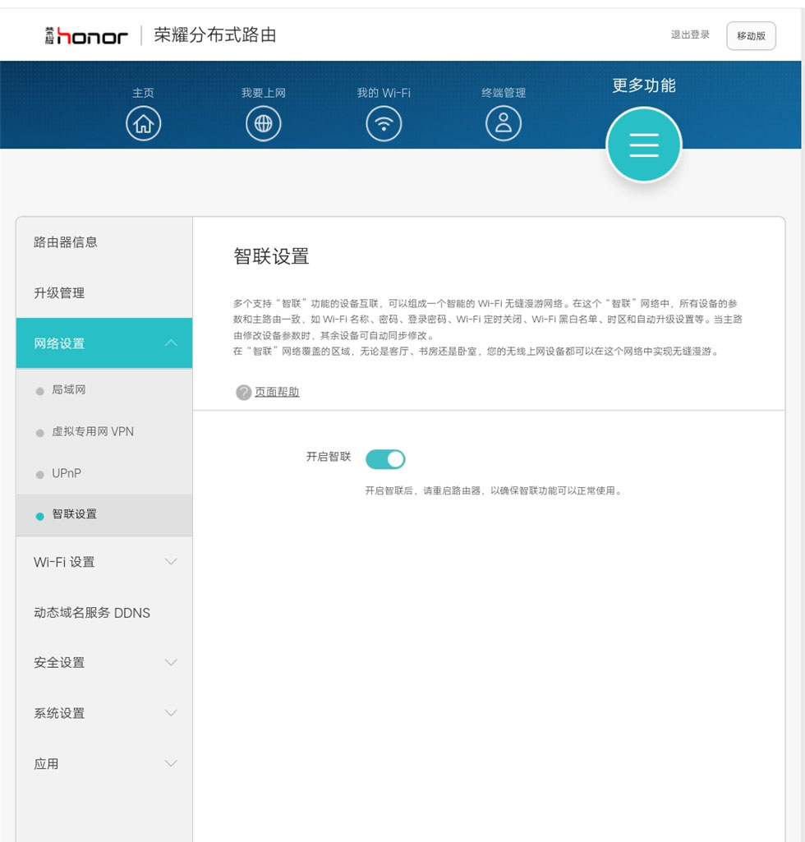
Task: Open the terminal management person icon
Action: pyautogui.click(x=504, y=124)
